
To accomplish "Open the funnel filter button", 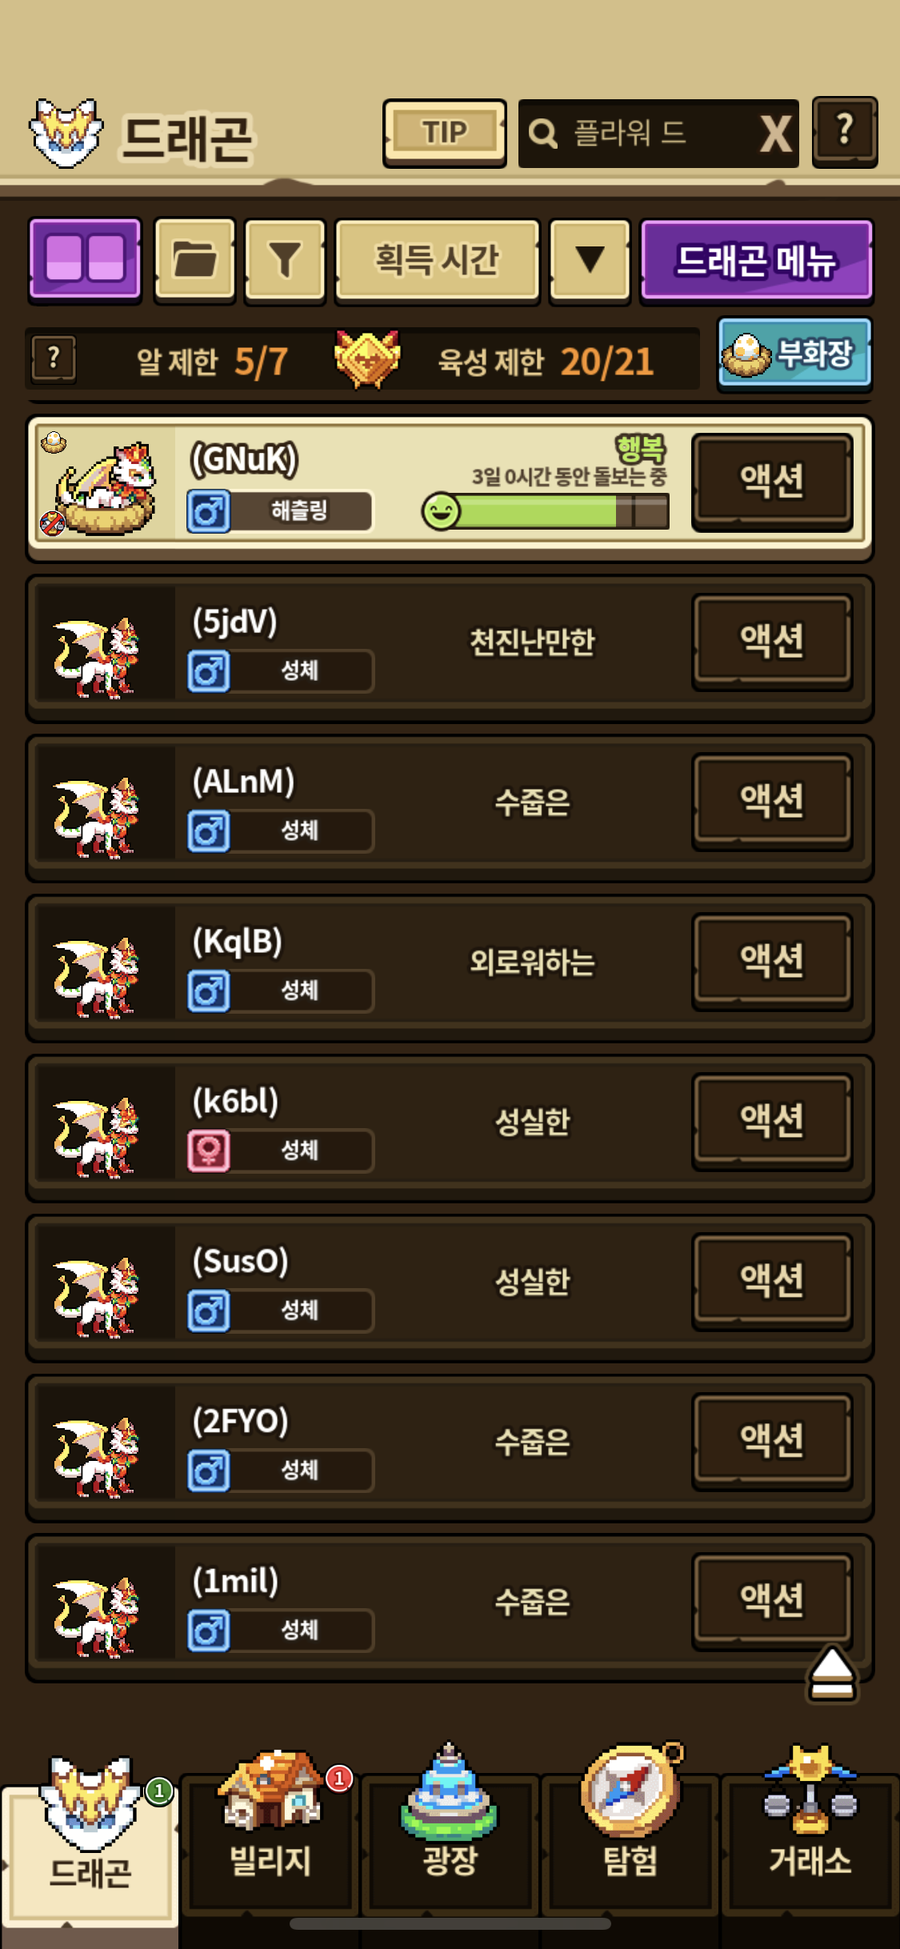I will [285, 260].
